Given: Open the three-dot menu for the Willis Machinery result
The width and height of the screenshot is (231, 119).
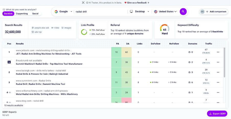Looking at the screenshot, I should coord(218,93).
